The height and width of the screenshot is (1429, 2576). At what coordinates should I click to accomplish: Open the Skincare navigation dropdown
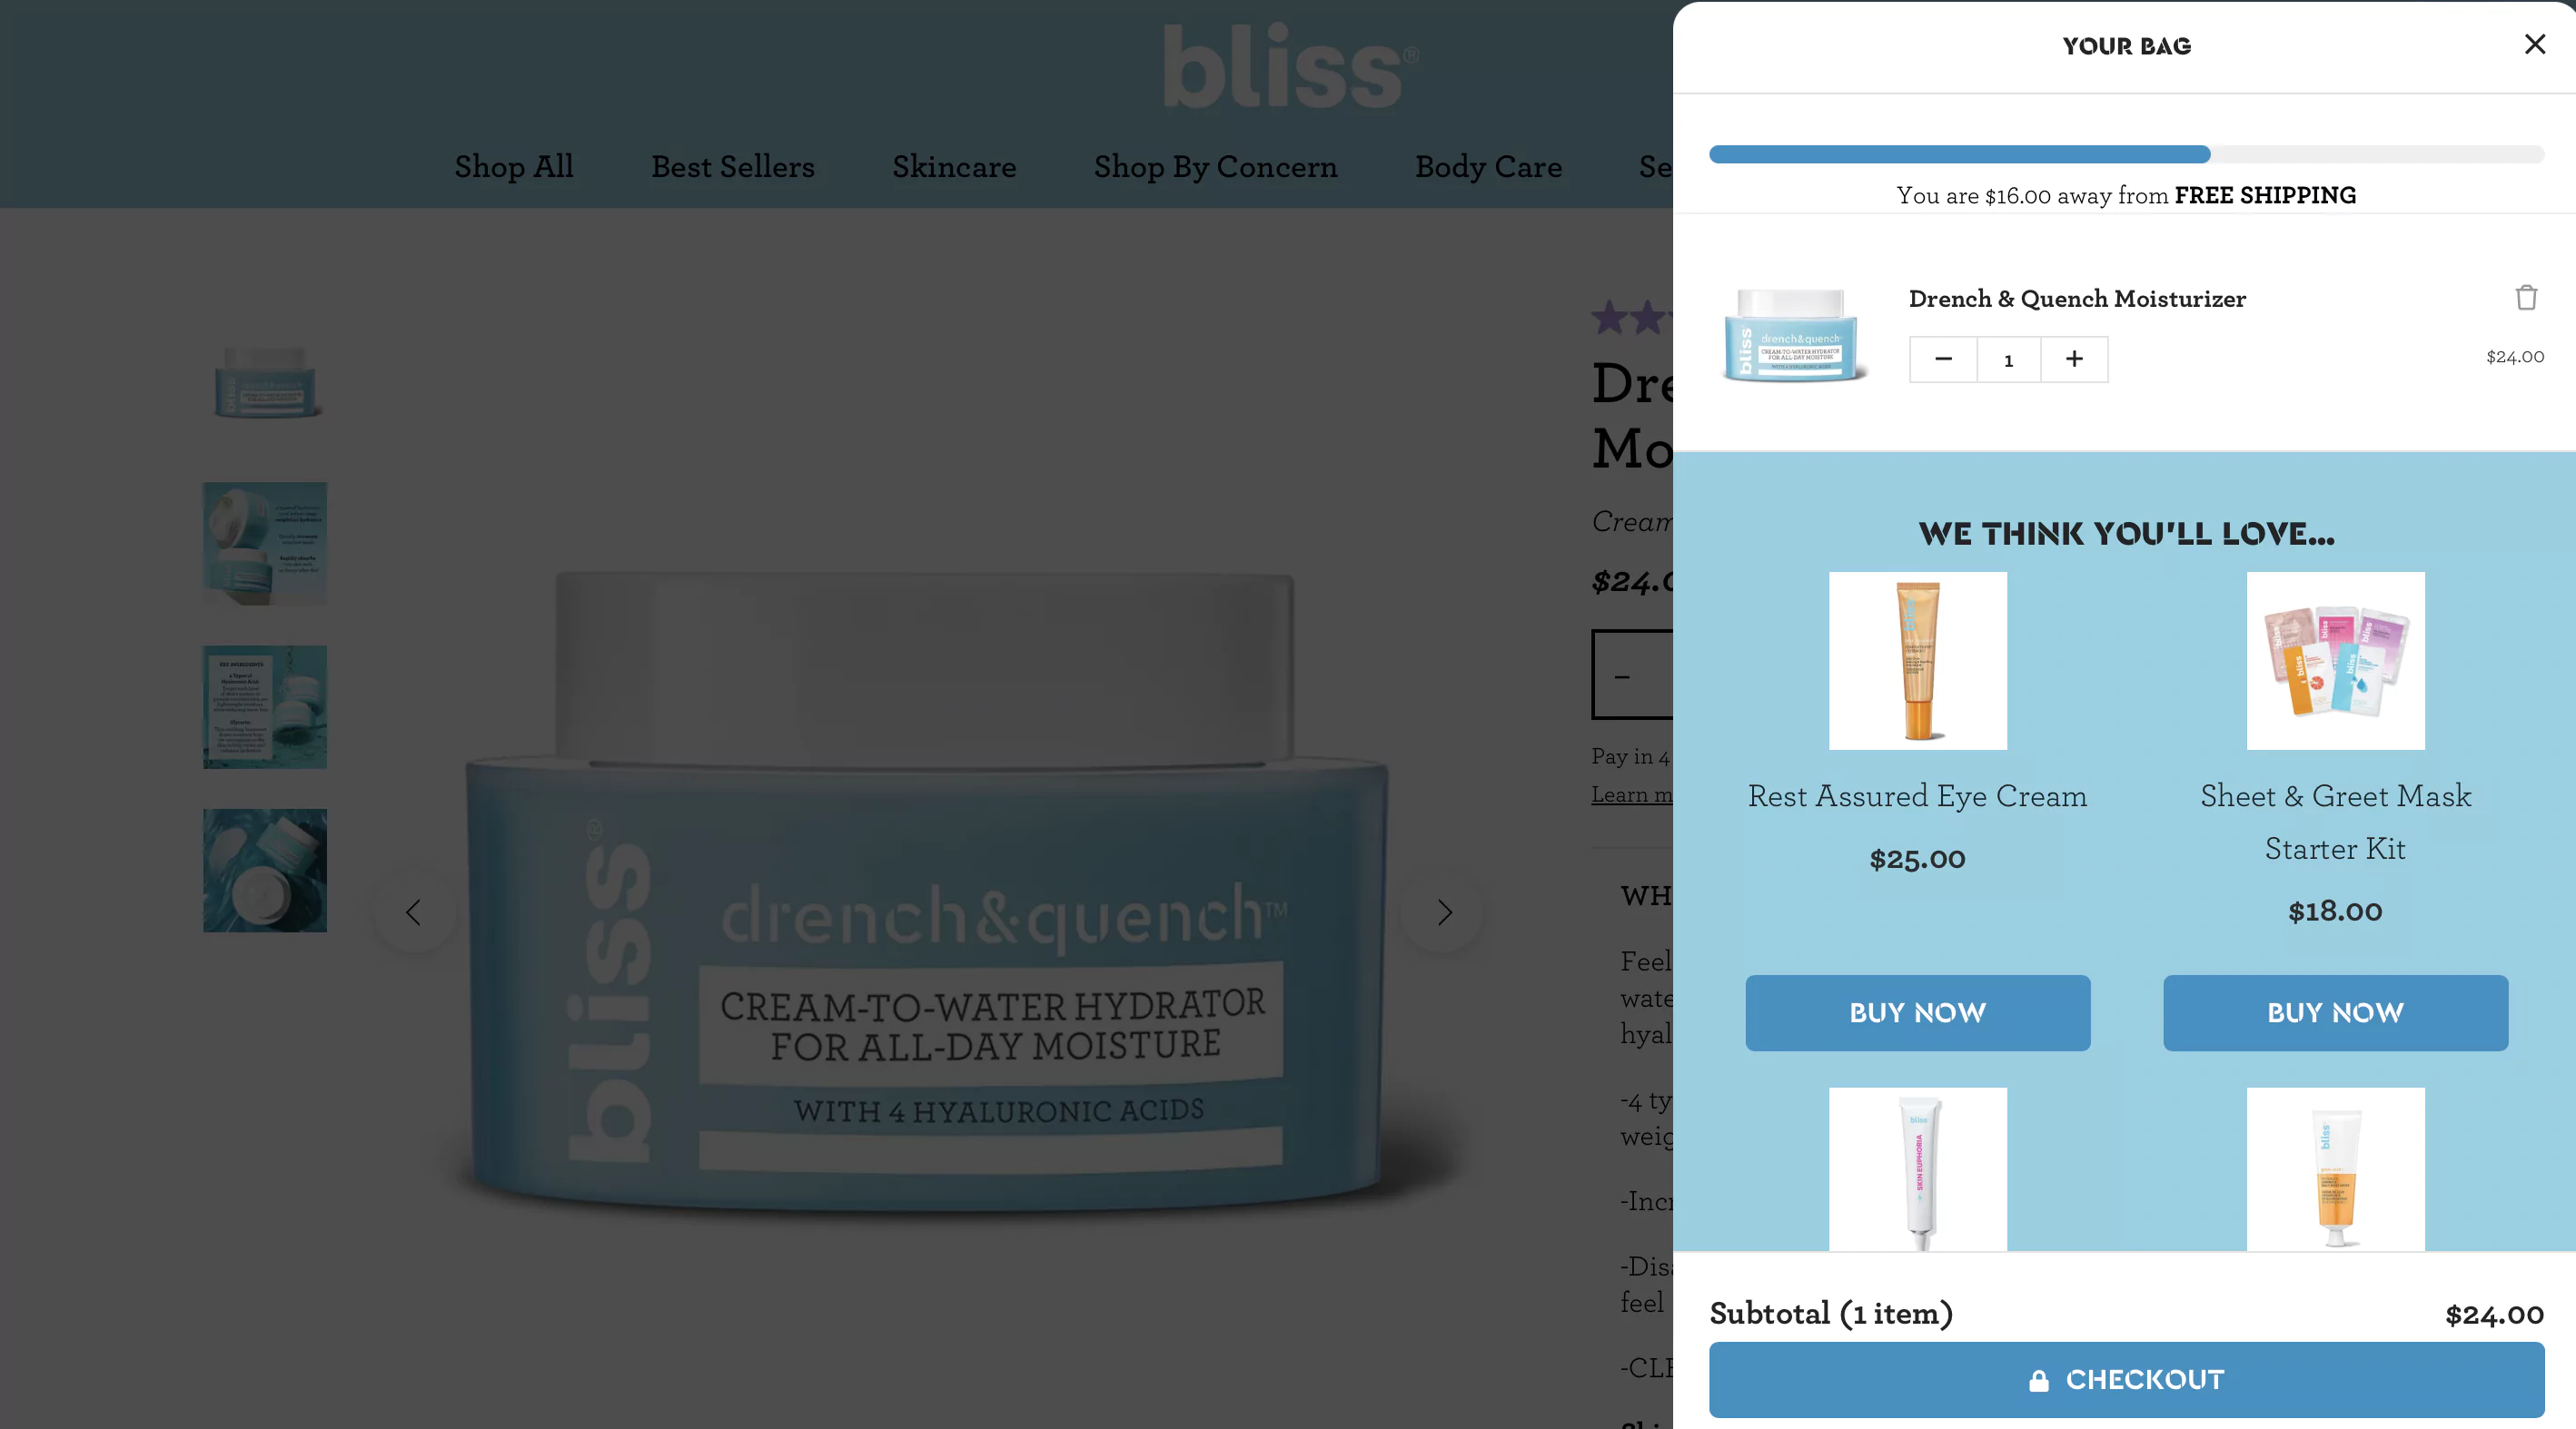pos(955,165)
